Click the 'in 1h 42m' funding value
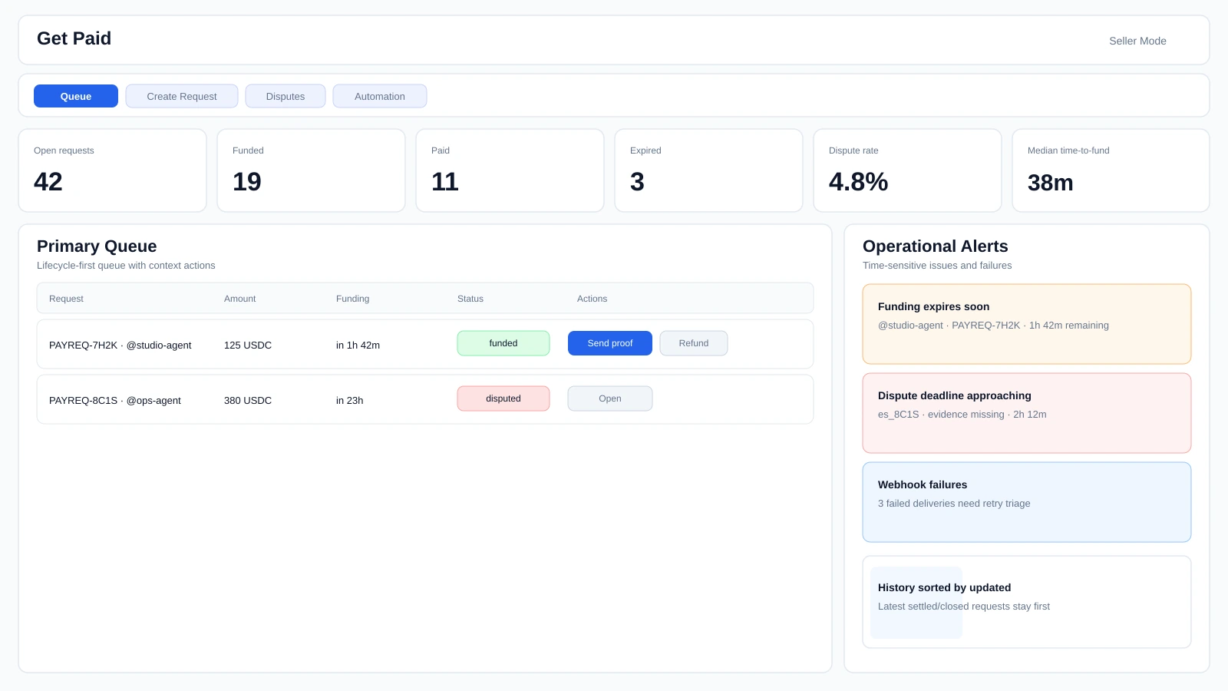Screen dimensions: 1228x691 pos(358,345)
